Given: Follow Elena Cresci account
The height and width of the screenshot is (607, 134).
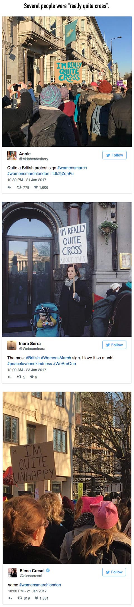Looking at the screenshot, I should tap(114, 572).
